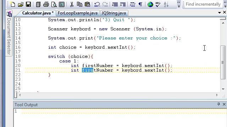Click the Find incrementally search box

(x=203, y=4)
